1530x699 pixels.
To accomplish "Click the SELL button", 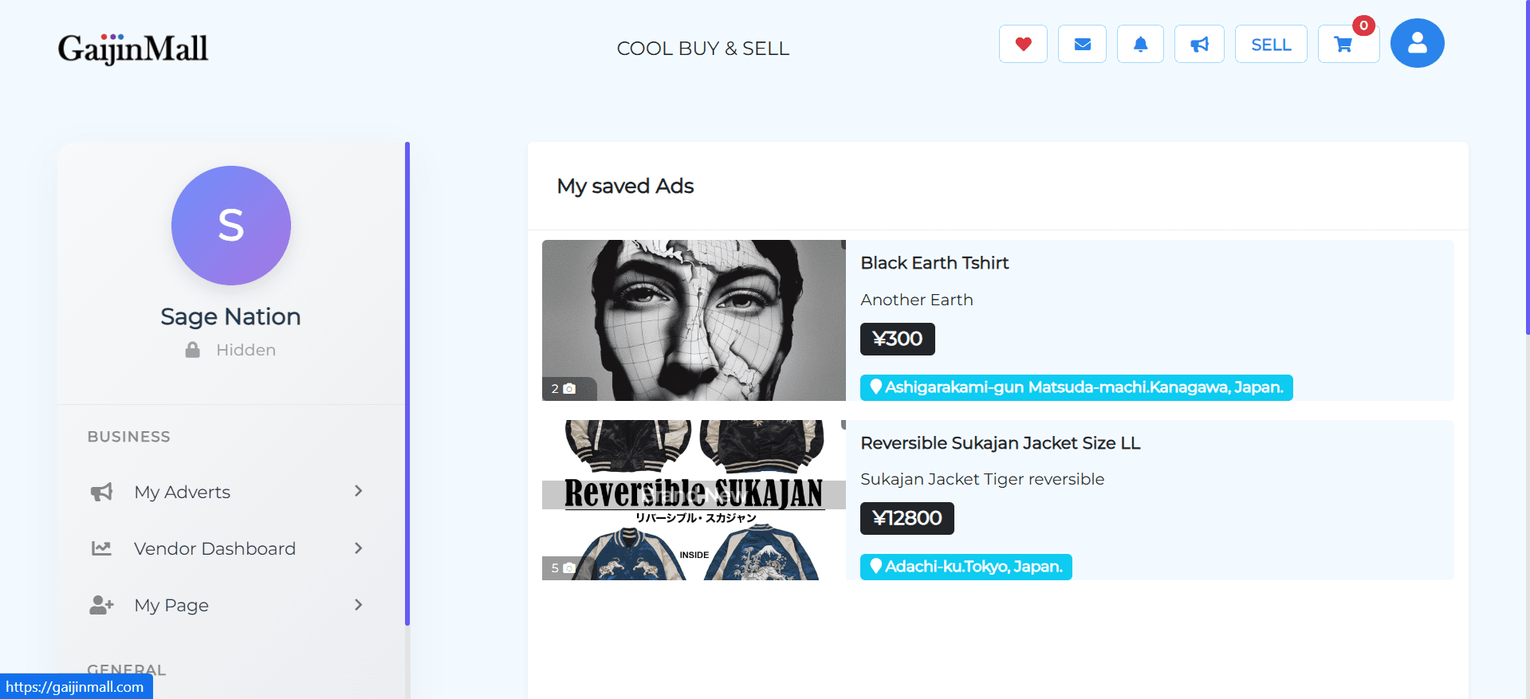I will click(1270, 44).
